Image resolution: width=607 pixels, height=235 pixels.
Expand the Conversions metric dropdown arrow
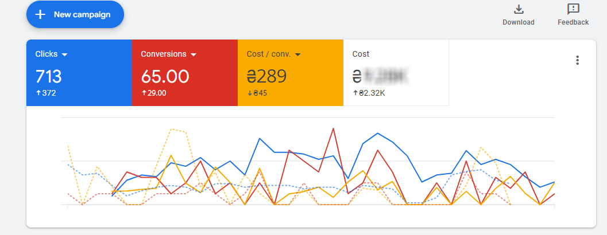pyautogui.click(x=194, y=55)
